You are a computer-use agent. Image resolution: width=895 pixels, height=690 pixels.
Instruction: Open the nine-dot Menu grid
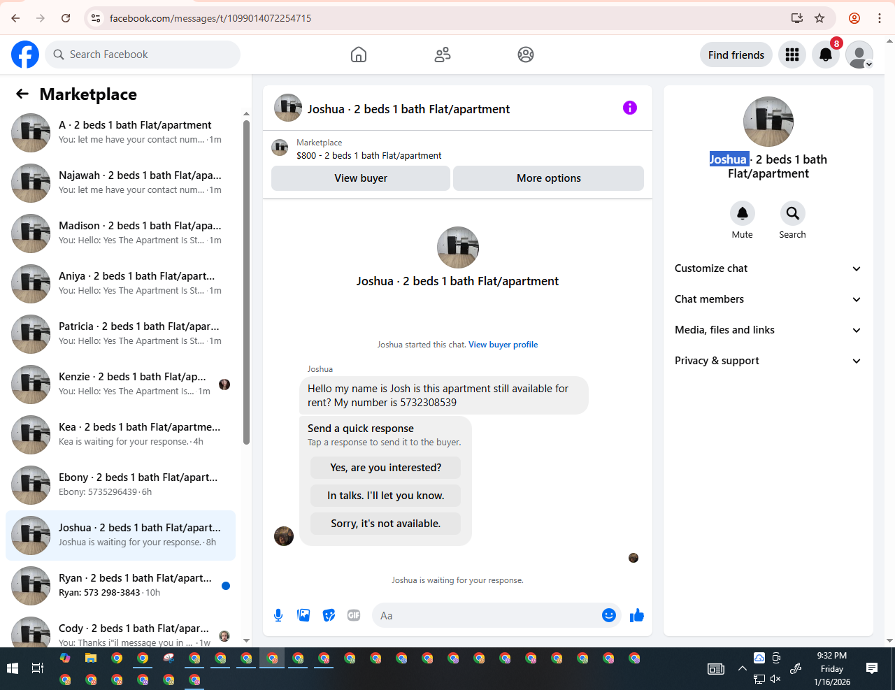(x=792, y=55)
